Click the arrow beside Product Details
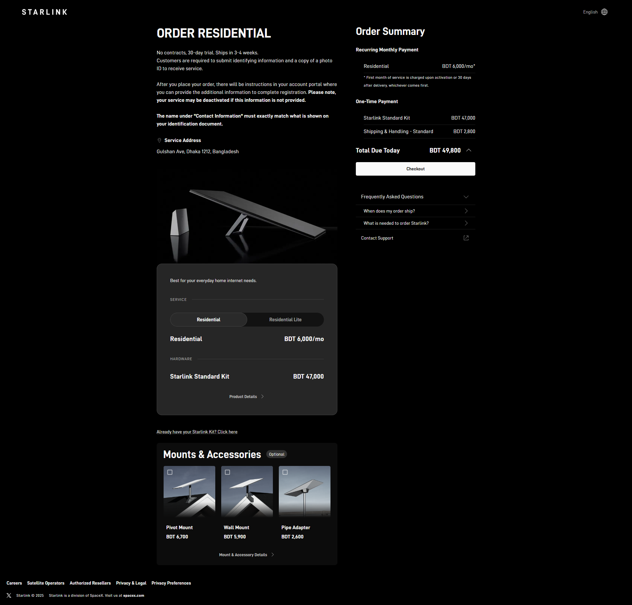Image resolution: width=632 pixels, height=605 pixels. [x=262, y=396]
